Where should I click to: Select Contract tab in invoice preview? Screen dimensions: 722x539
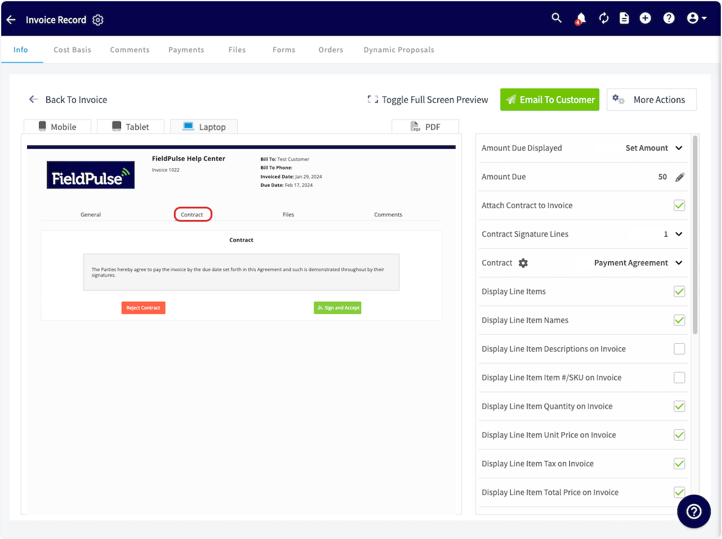193,215
